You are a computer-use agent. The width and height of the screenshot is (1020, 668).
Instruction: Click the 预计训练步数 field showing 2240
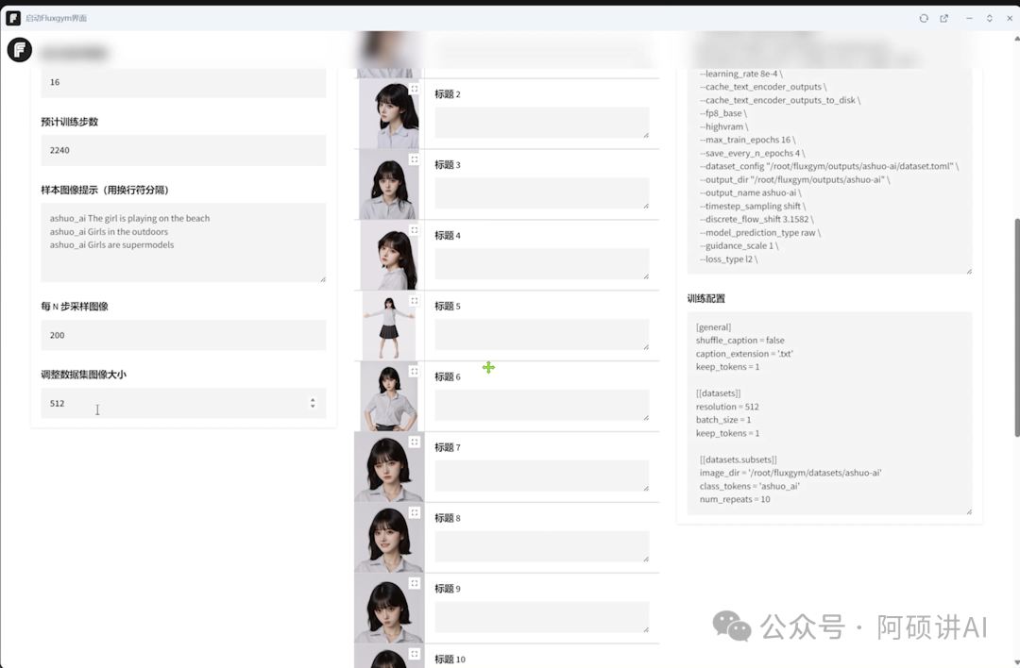183,150
